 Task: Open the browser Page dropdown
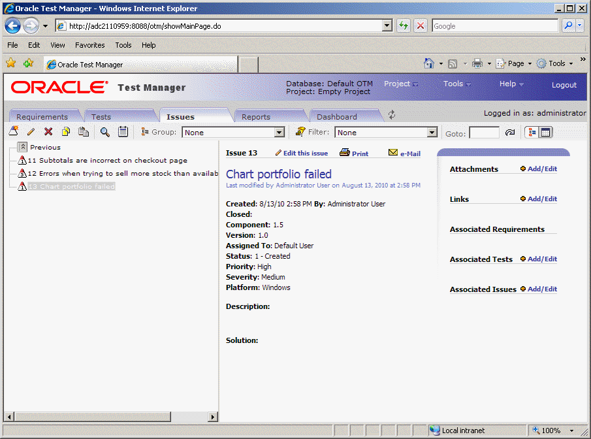514,63
